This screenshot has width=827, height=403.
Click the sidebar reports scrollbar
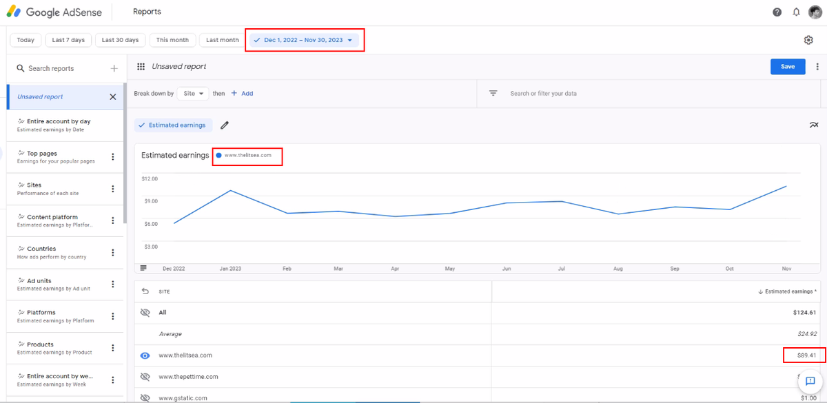pos(125,154)
